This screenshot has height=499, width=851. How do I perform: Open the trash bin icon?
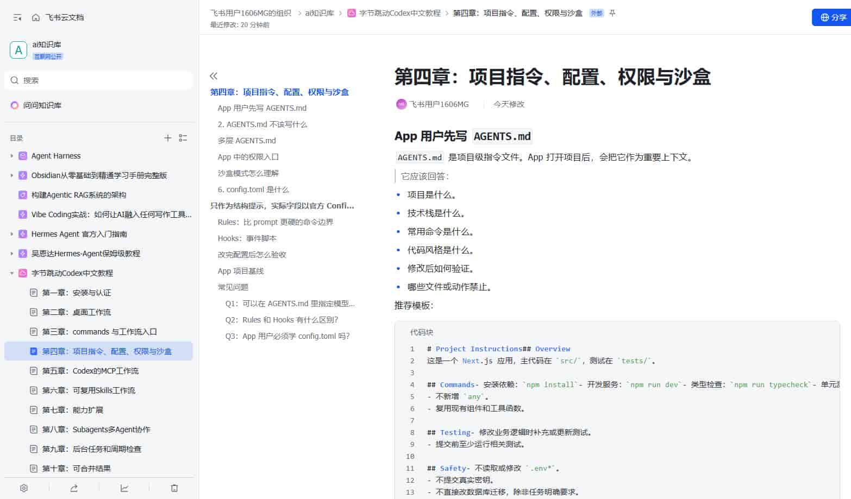point(174,488)
